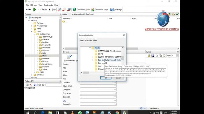Click the up-folder icon next to path

coord(170,14)
